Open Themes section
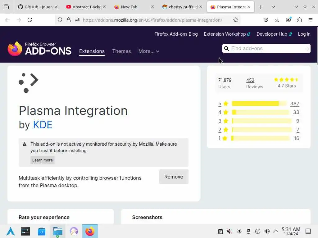The height and width of the screenshot is (238, 318). (x=121, y=51)
